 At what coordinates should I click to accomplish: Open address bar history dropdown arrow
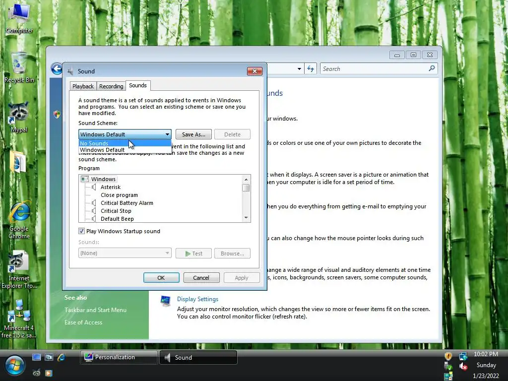point(299,68)
